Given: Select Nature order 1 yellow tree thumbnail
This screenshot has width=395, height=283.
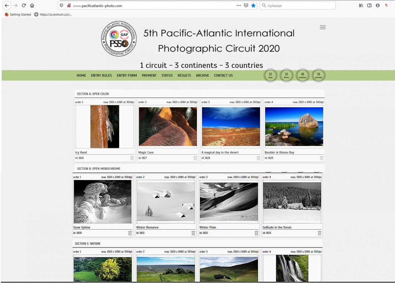Looking at the screenshot, I should 102,269.
